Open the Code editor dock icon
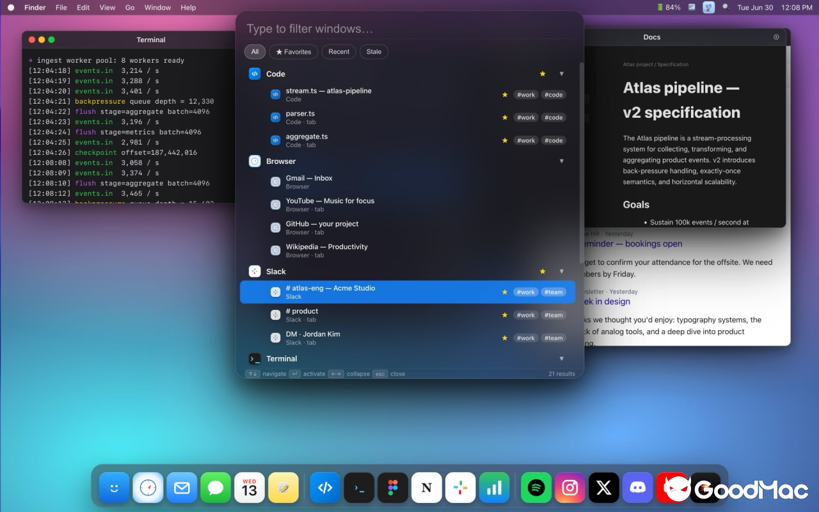Viewport: 819px width, 512px height. [325, 488]
